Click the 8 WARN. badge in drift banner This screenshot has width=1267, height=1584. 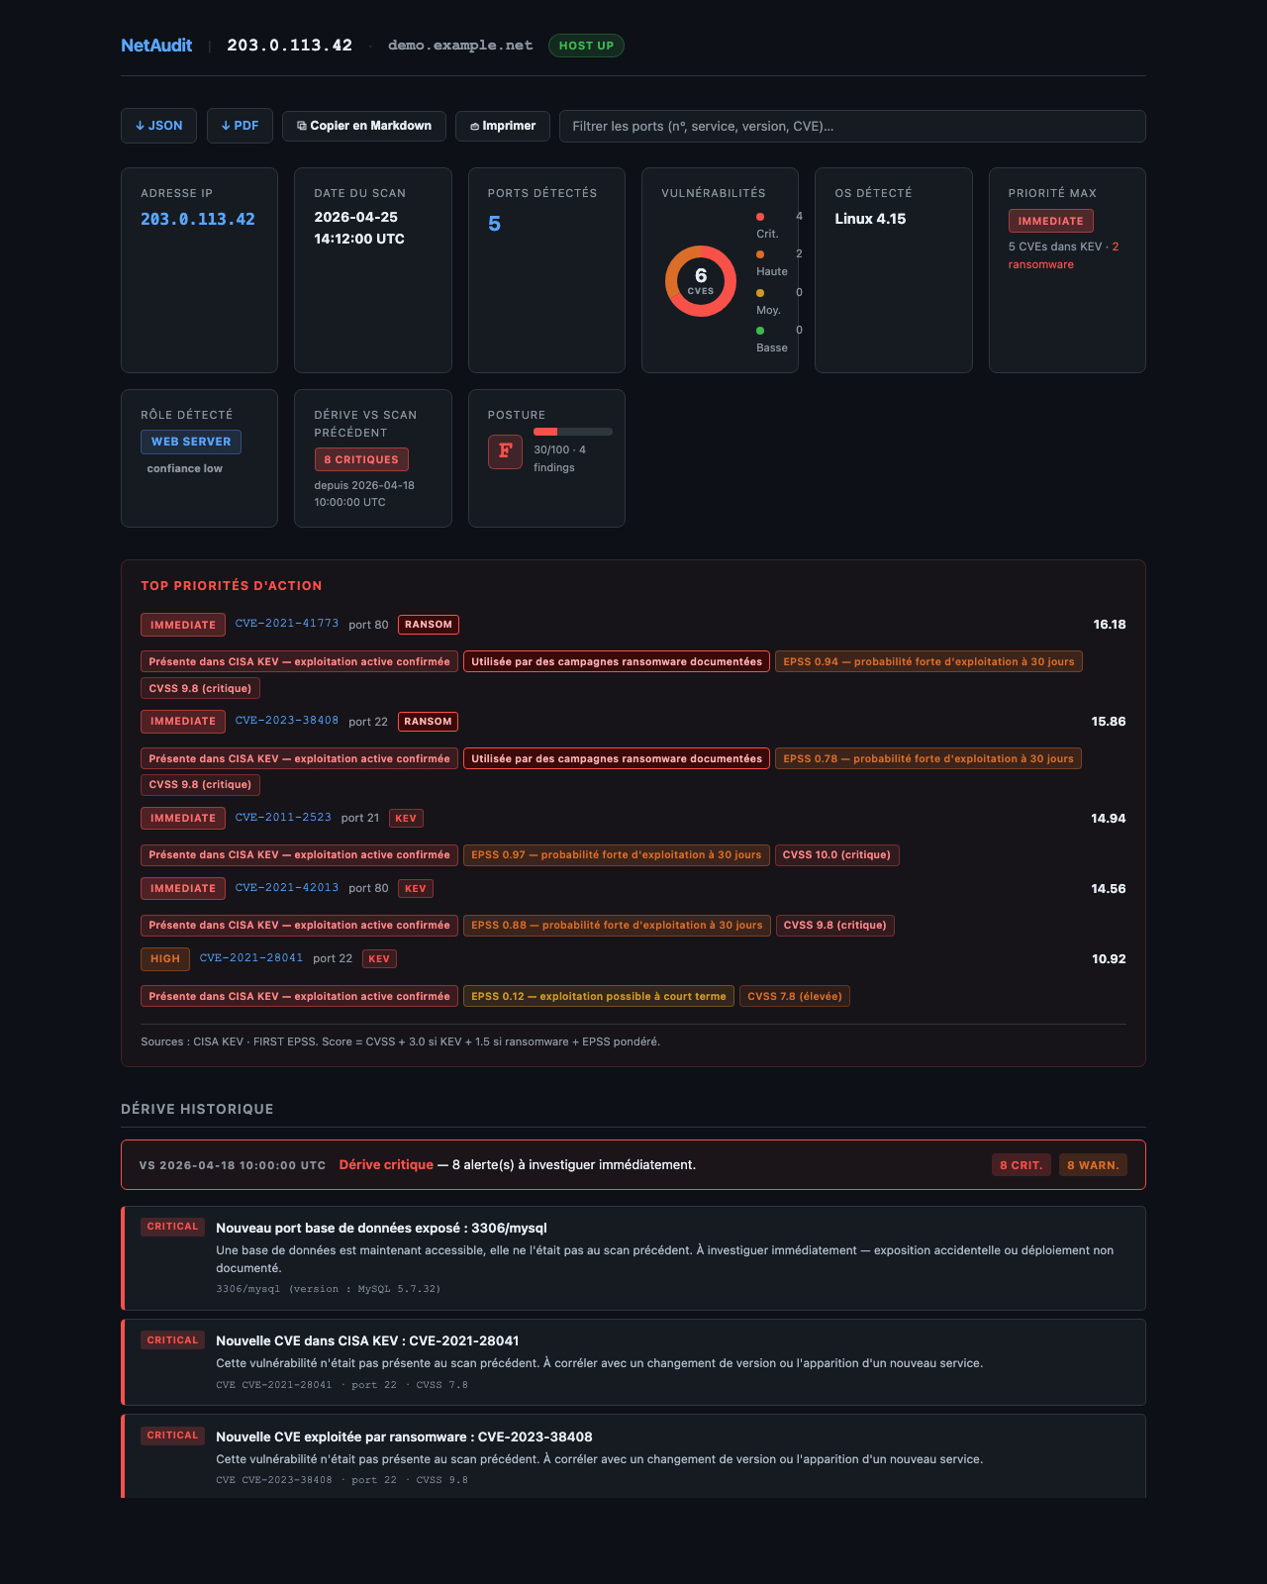point(1093,1165)
